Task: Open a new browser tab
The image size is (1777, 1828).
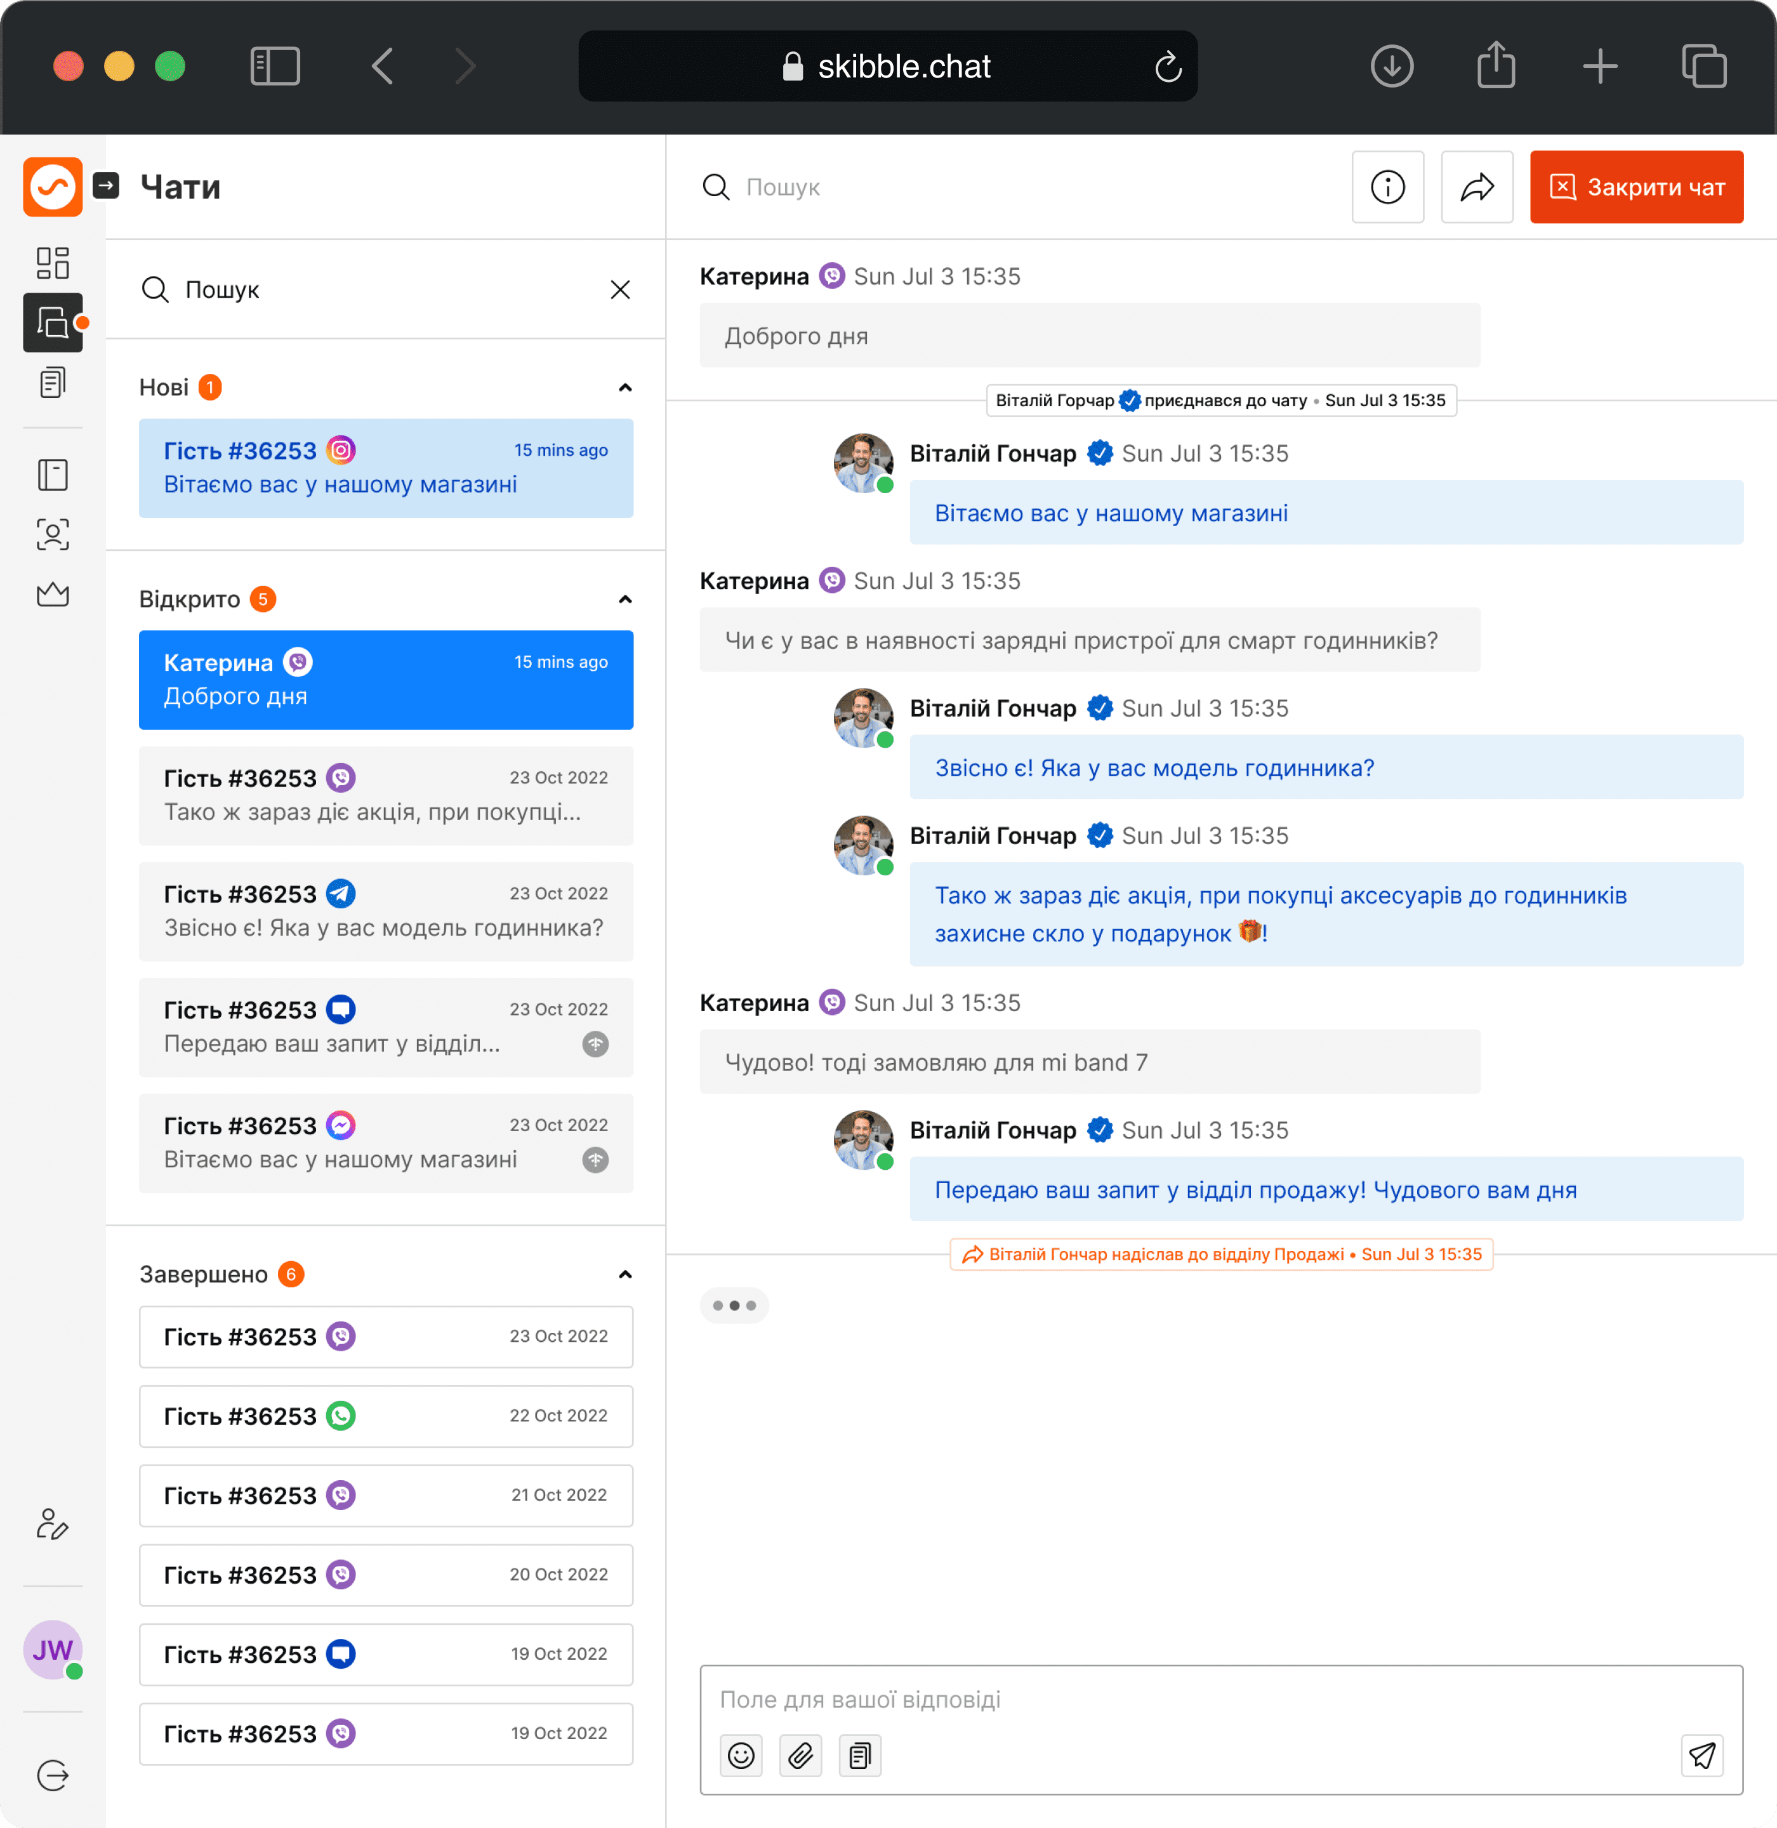Action: point(1600,66)
